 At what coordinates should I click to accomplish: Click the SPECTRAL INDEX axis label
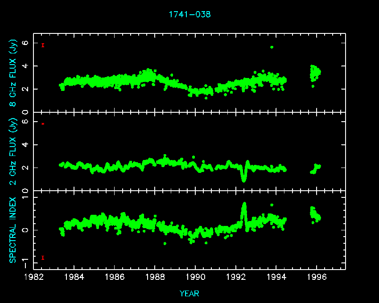(13, 229)
